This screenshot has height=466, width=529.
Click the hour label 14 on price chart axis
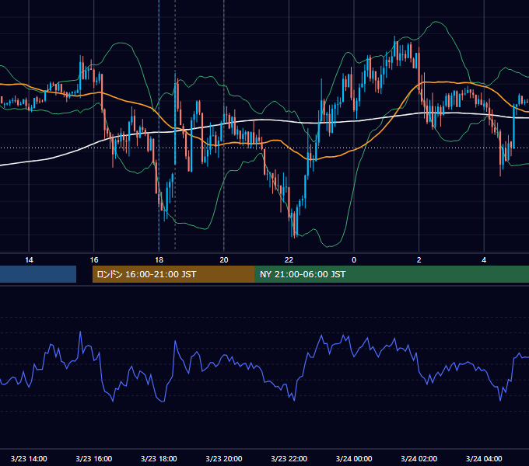[29, 260]
